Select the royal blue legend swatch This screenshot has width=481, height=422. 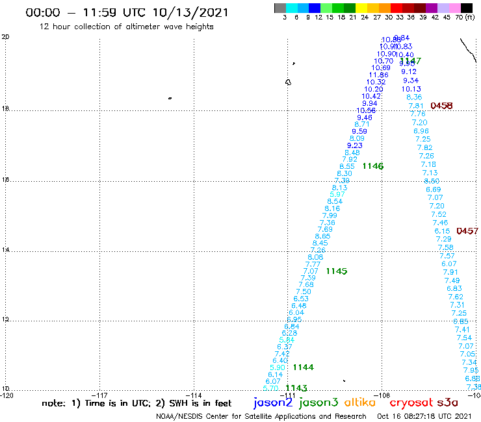pos(315,8)
